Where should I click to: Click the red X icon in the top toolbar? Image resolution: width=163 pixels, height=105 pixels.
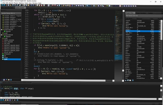point(120,6)
